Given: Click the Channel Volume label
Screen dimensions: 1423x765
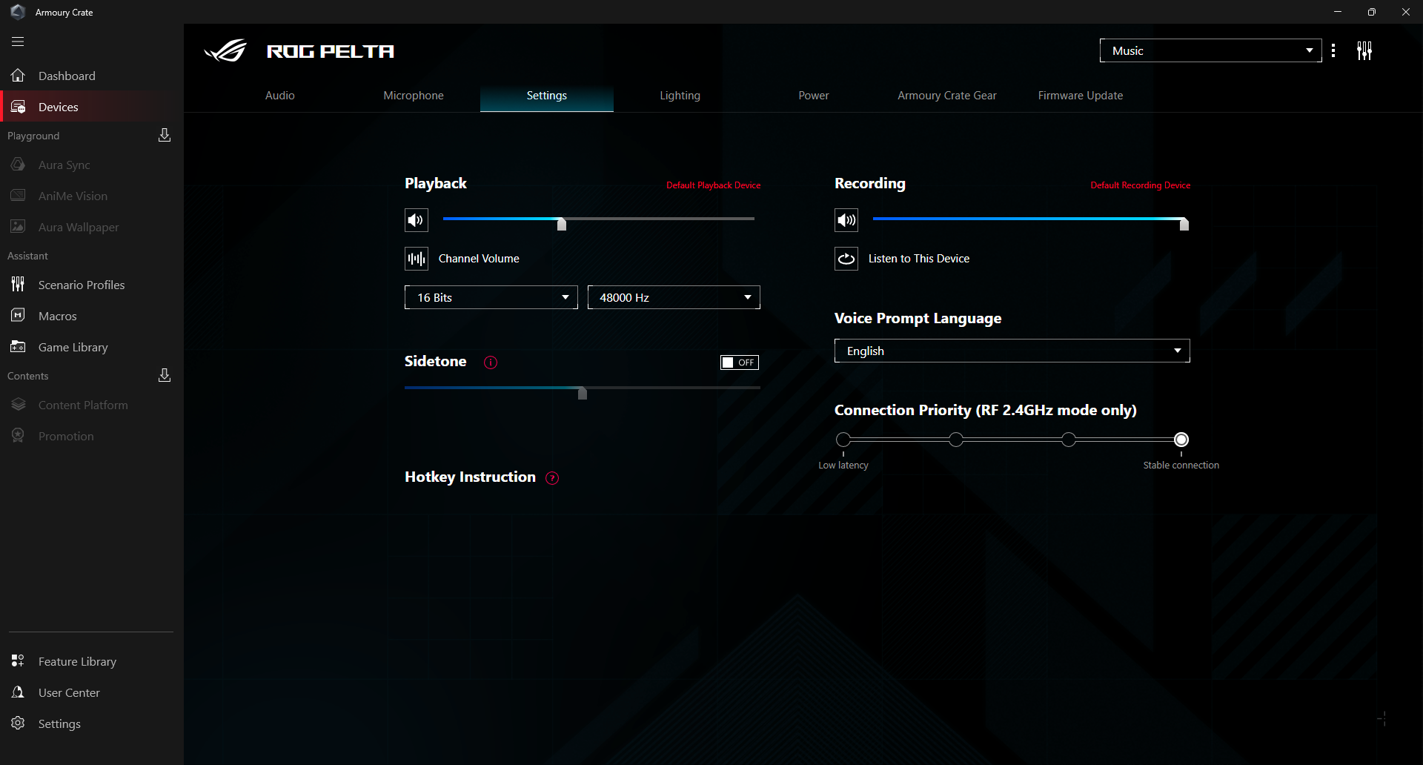Looking at the screenshot, I should [479, 259].
